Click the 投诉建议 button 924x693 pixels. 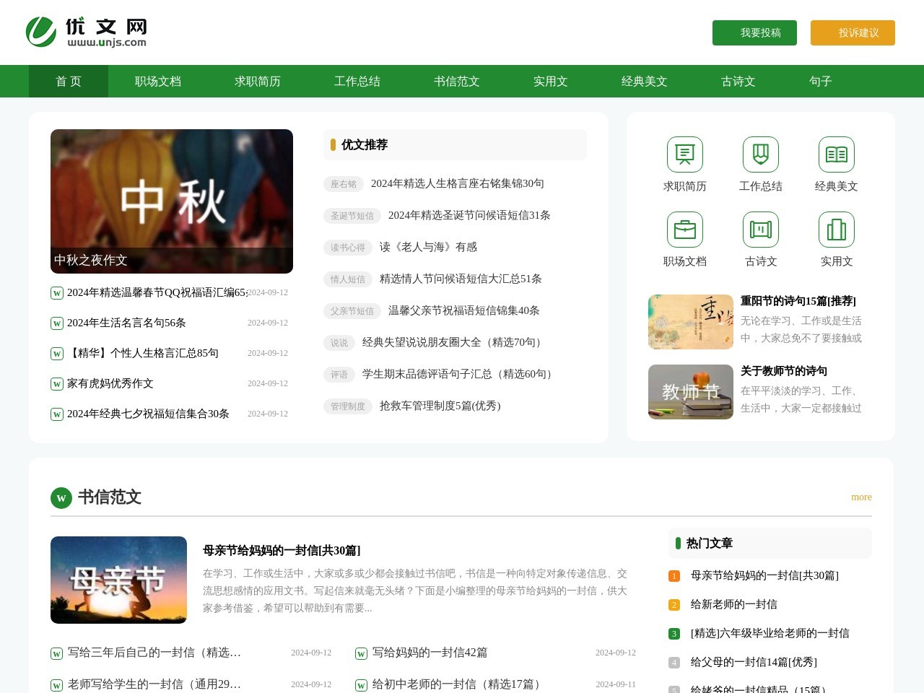point(853,32)
